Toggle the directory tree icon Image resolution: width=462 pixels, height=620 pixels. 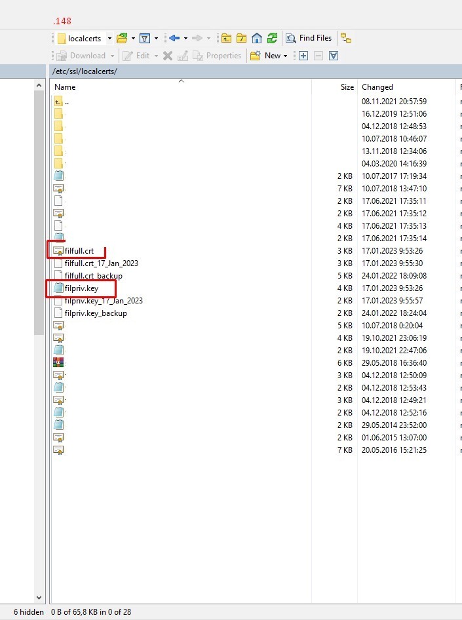[346, 39]
